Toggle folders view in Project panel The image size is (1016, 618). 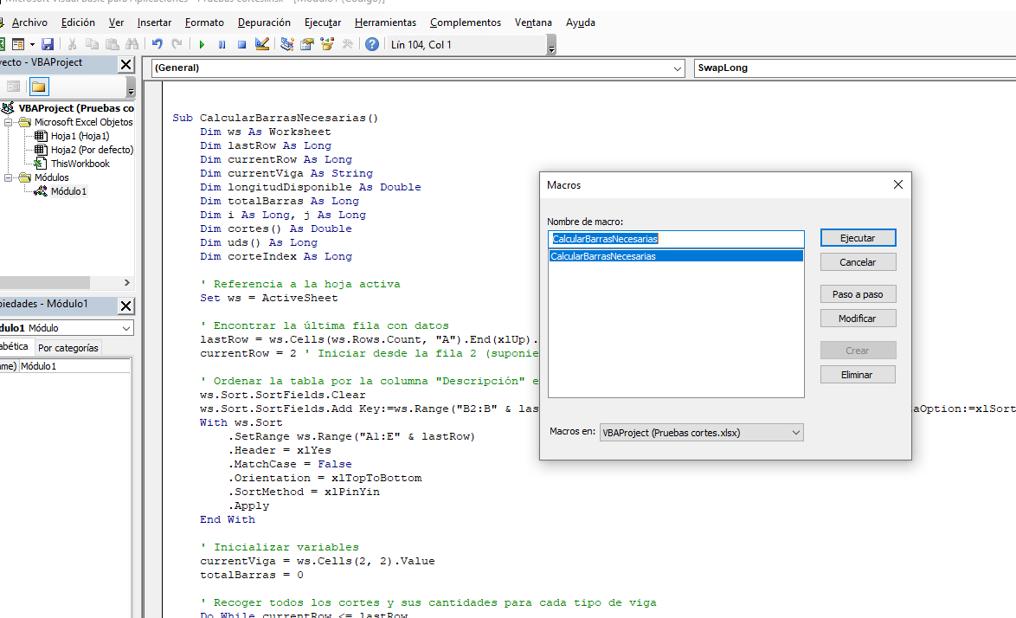pos(39,87)
